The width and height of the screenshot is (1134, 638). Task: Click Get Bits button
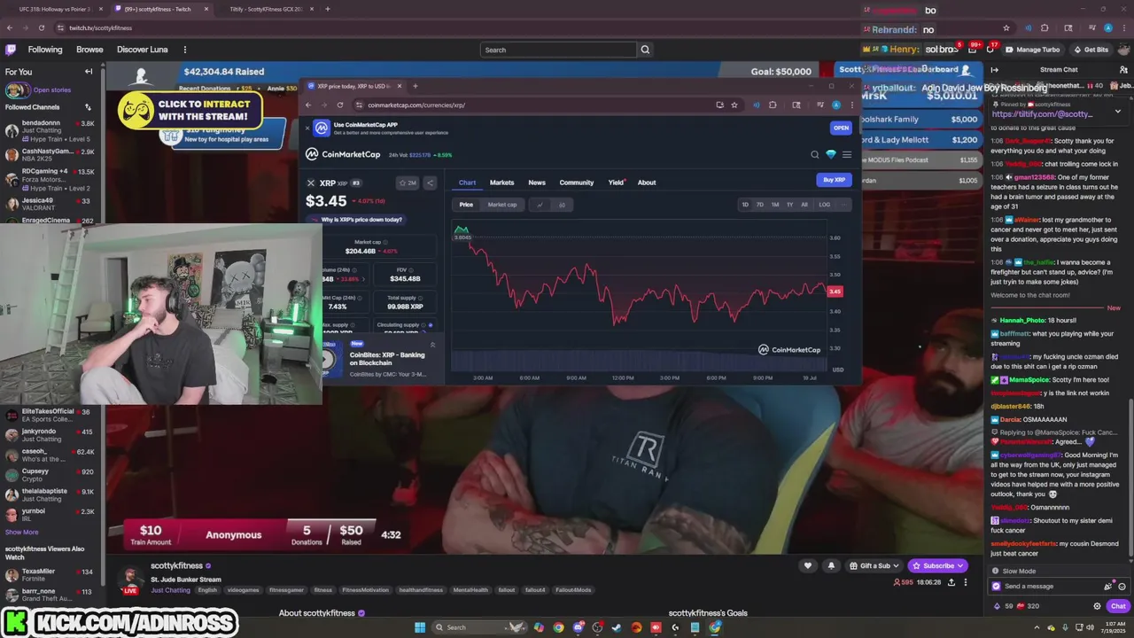pos(1091,50)
